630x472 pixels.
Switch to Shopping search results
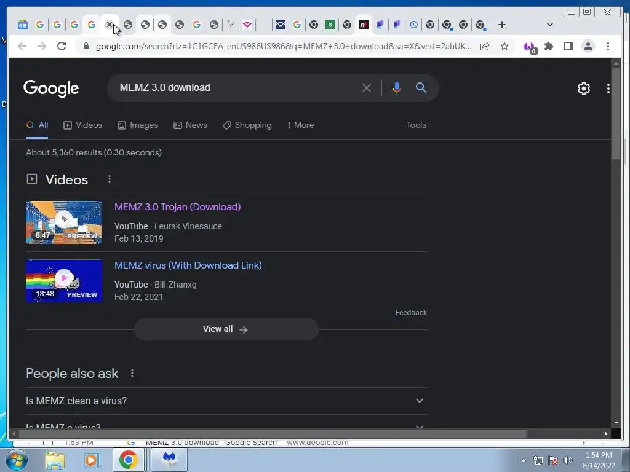[x=247, y=125]
